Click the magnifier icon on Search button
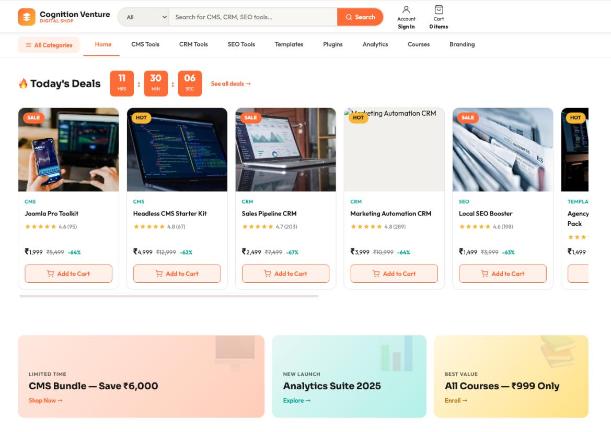 click(x=349, y=17)
